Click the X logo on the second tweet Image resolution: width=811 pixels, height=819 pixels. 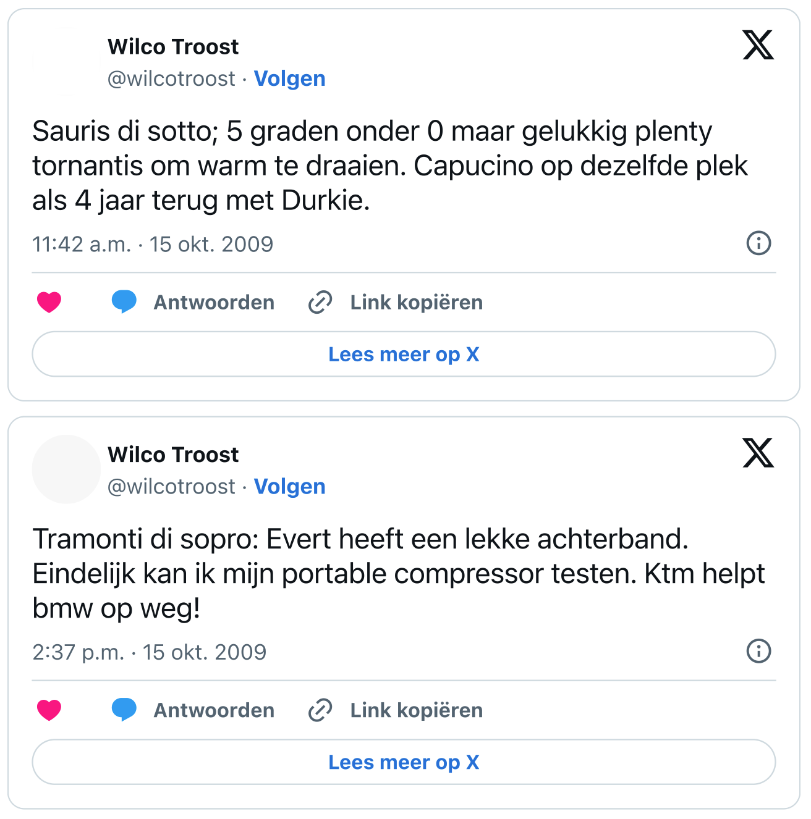[x=758, y=453]
